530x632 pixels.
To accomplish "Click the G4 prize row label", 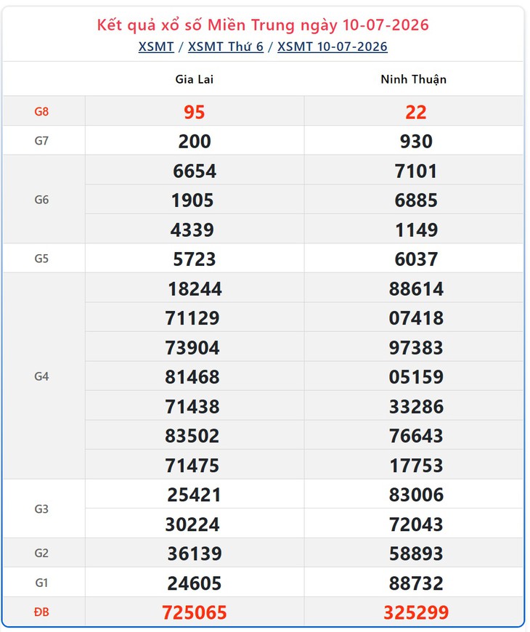I will [x=41, y=376].
